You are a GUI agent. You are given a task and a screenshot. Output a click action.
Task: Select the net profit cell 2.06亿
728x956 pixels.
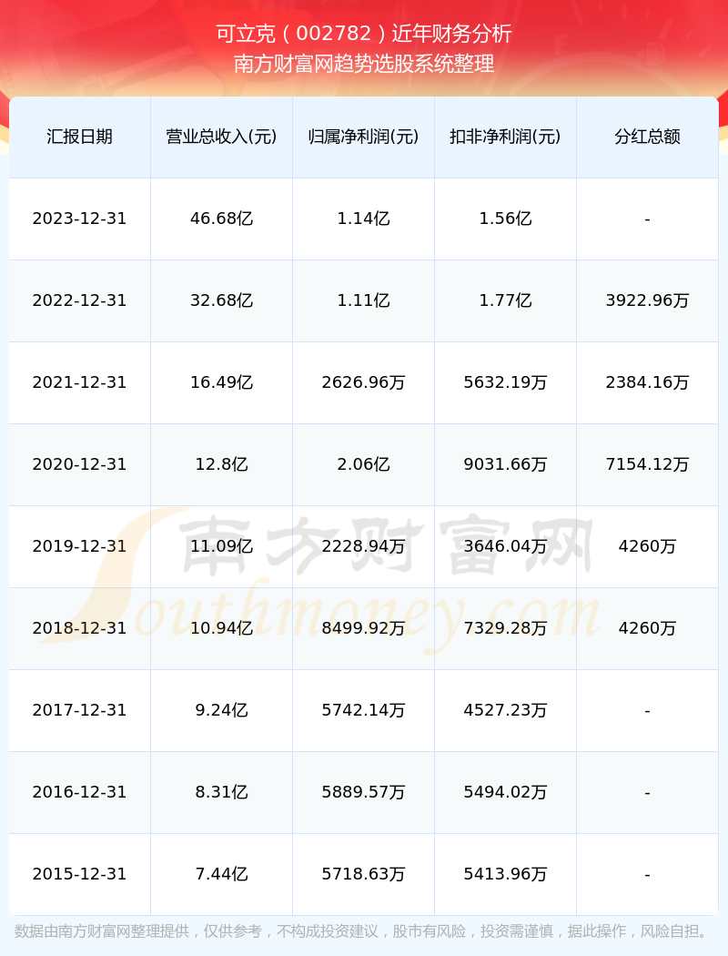(x=364, y=464)
